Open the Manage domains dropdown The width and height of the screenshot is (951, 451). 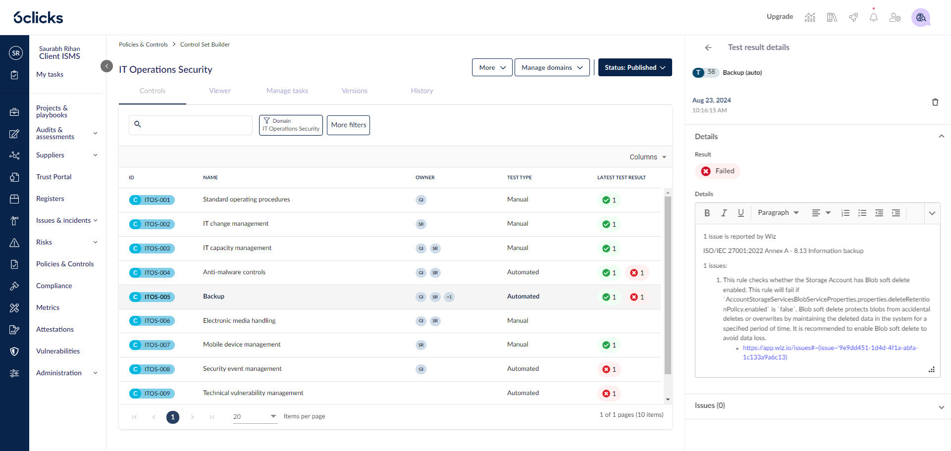pos(552,67)
